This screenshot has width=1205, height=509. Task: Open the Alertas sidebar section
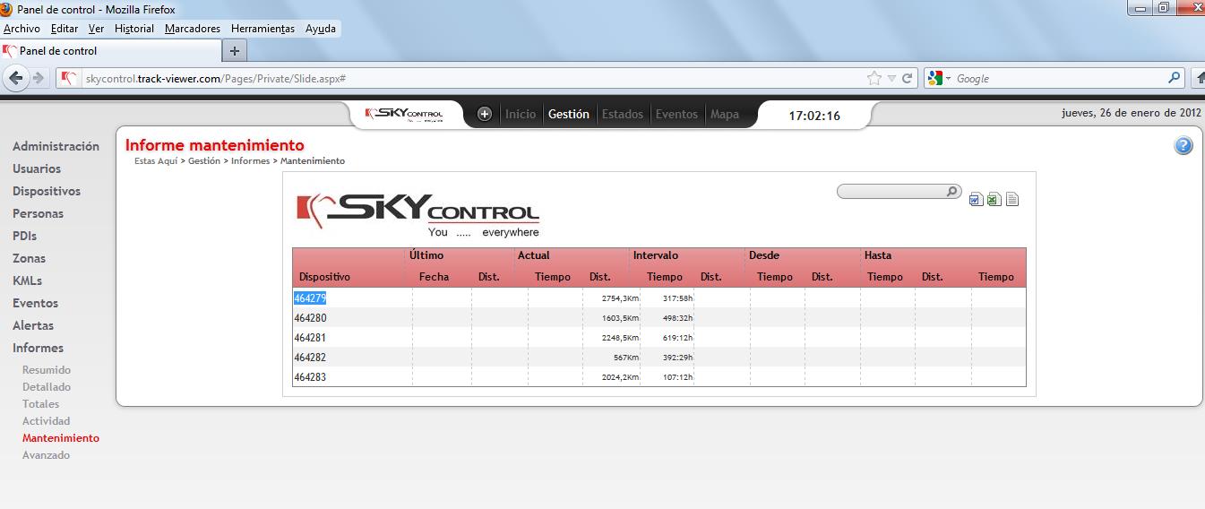33,325
